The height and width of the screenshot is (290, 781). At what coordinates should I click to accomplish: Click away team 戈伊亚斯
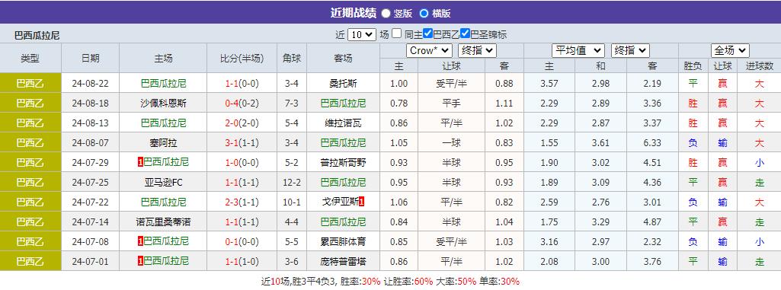(x=340, y=202)
